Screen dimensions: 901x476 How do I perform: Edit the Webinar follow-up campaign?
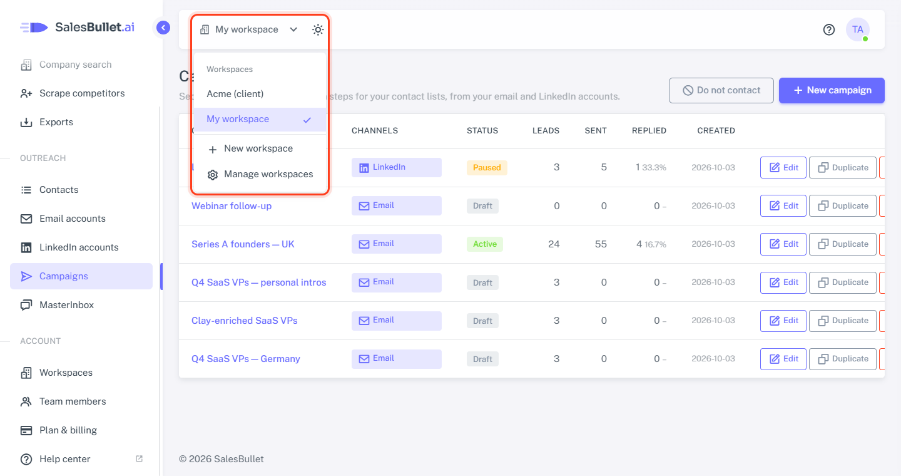(x=783, y=206)
